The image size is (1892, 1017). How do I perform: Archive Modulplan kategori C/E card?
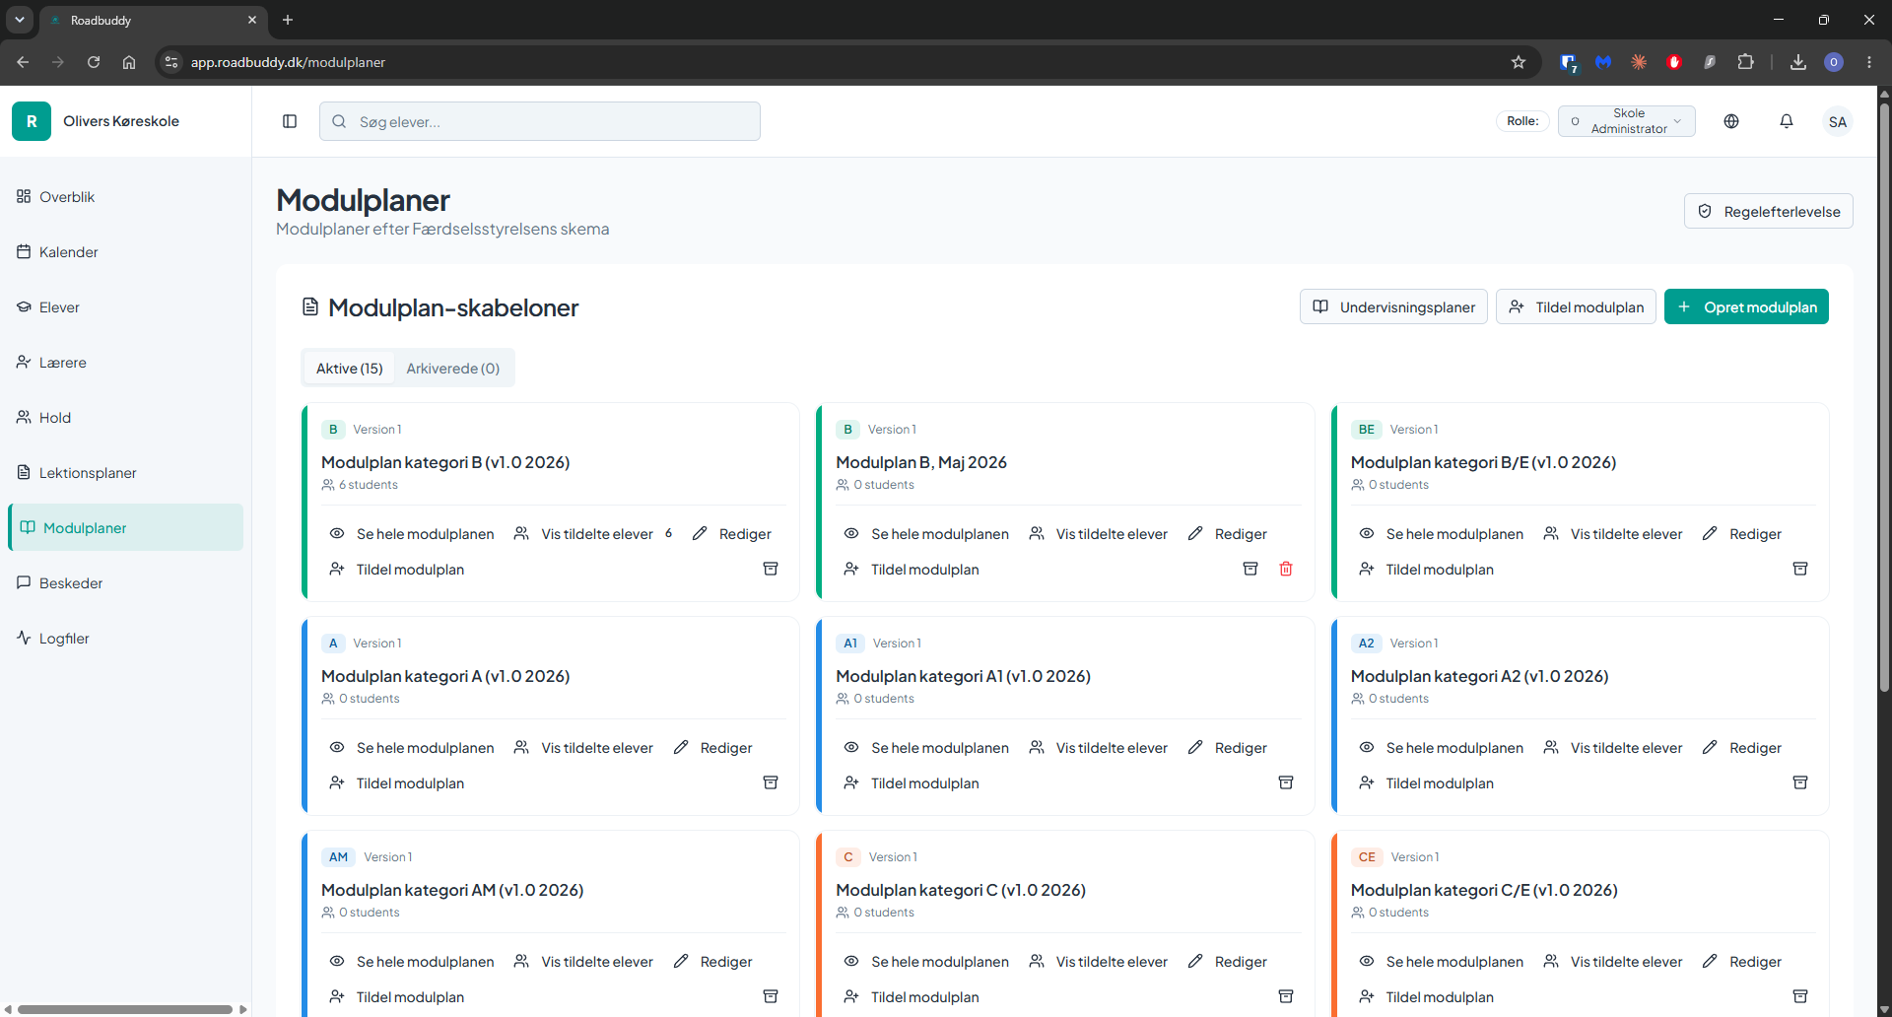pos(1800,996)
